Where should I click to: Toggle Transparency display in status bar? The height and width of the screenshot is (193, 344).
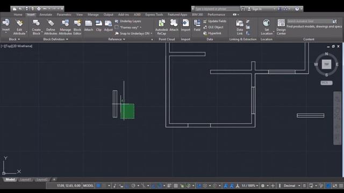point(176,186)
